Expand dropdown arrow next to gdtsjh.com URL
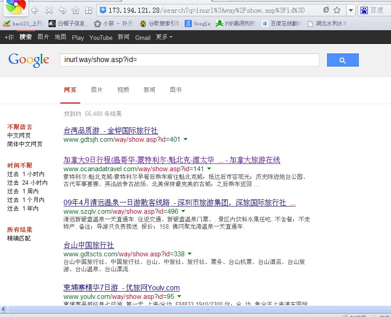Screen dimensions: 391x317 pos(186,139)
